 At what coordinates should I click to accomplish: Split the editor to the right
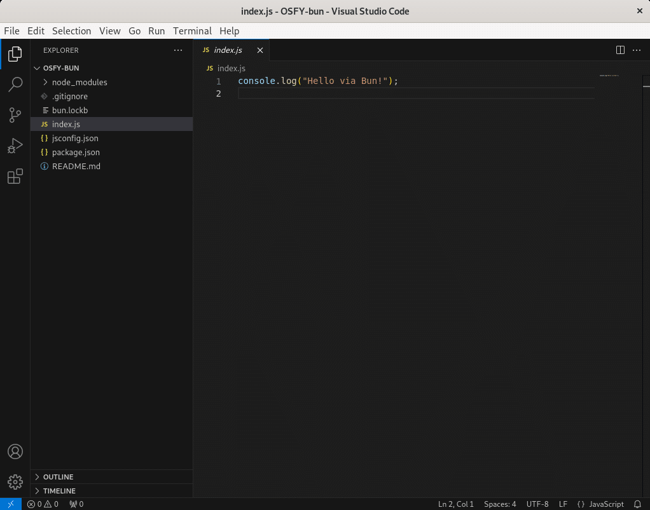[x=620, y=50]
